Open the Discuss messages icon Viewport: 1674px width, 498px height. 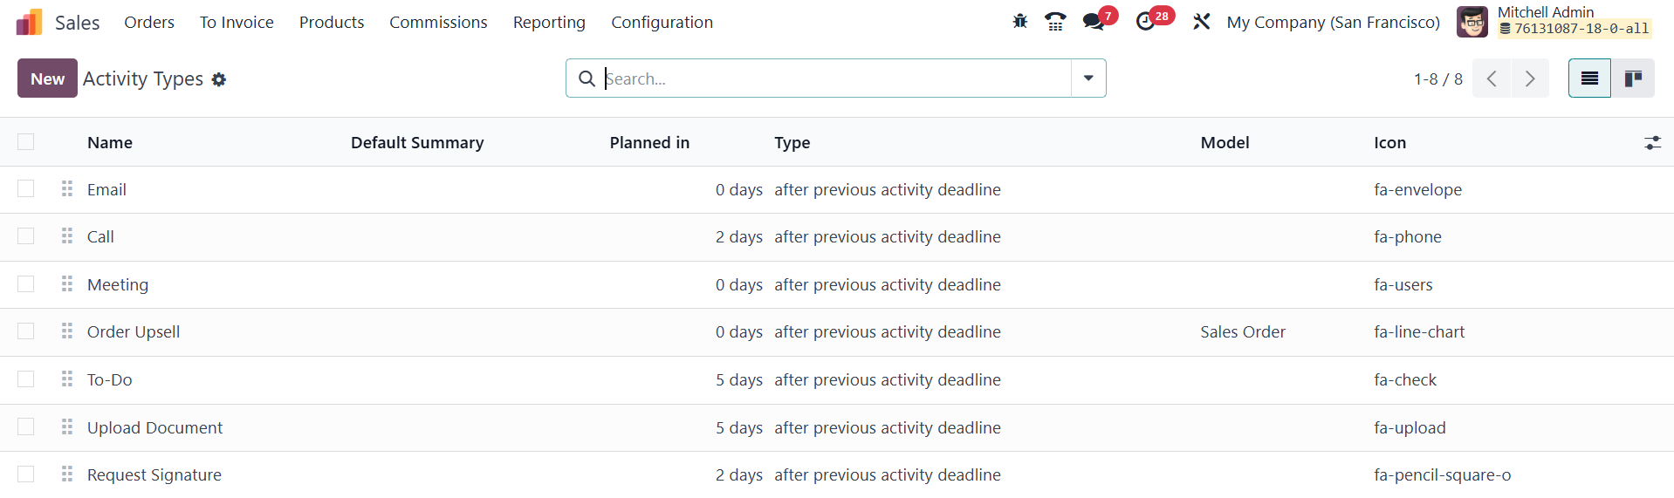[x=1094, y=22]
